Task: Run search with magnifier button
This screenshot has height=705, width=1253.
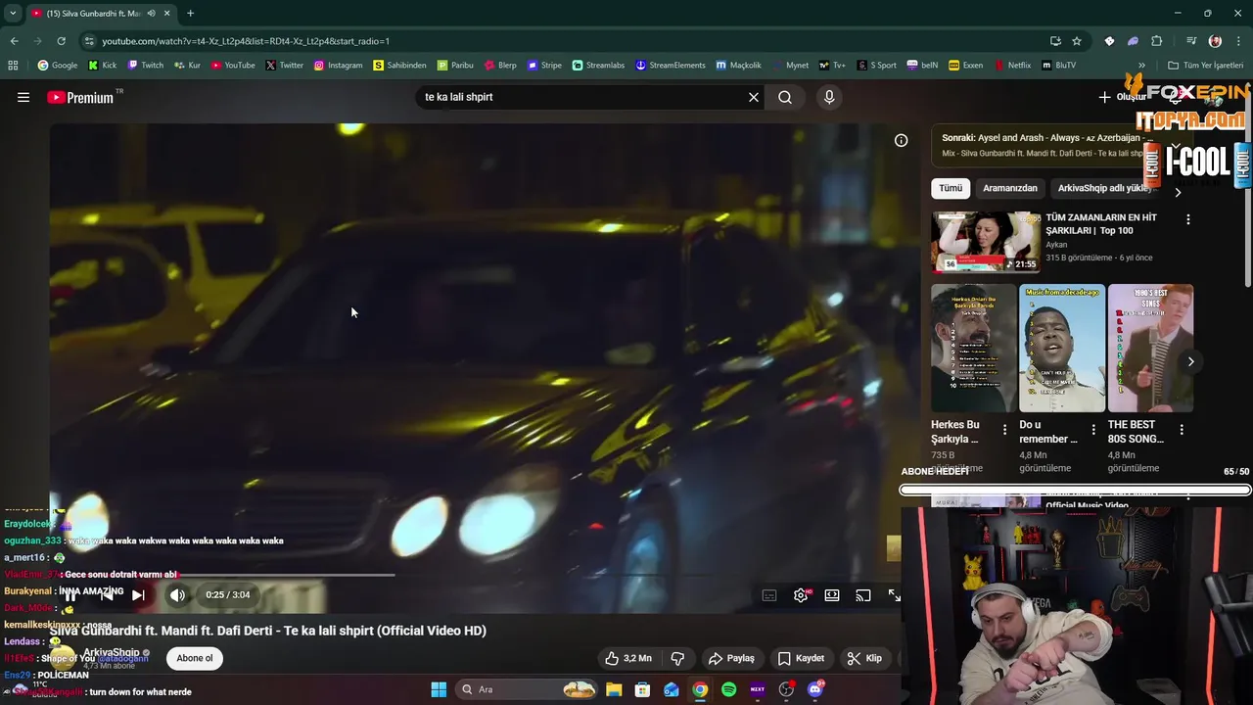Action: (785, 97)
